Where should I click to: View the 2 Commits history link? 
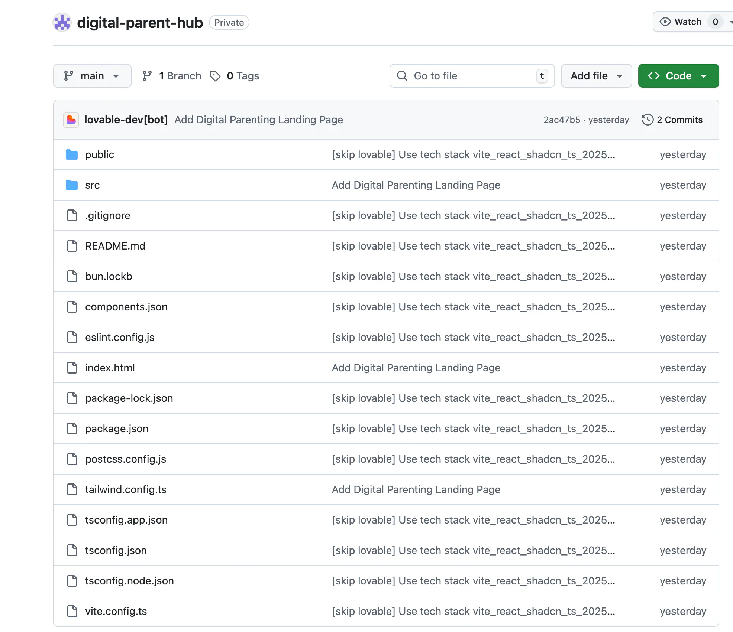tap(672, 120)
